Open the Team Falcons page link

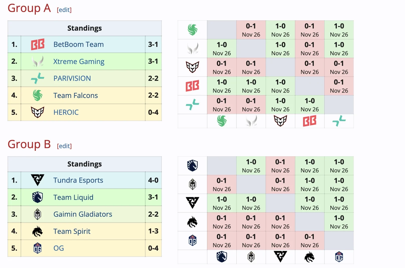75,95
